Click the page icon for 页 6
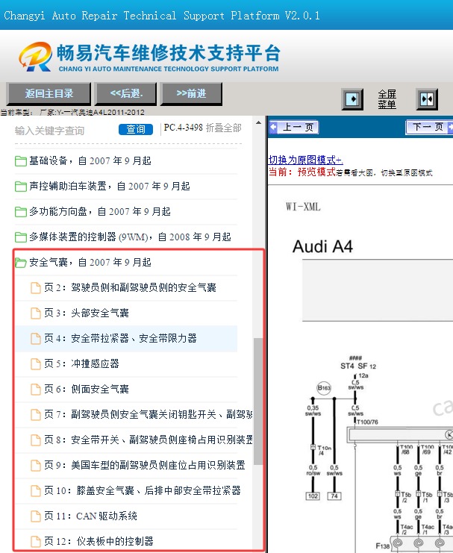Viewport: 453px width, 553px height. pos(35,390)
